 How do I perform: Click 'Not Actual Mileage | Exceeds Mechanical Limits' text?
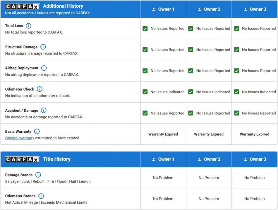46,202
